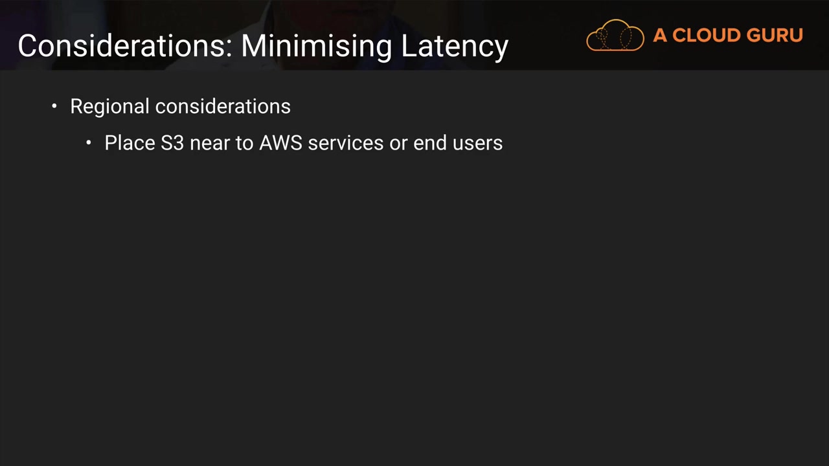Select the word "Minimising" in the title

(x=317, y=47)
